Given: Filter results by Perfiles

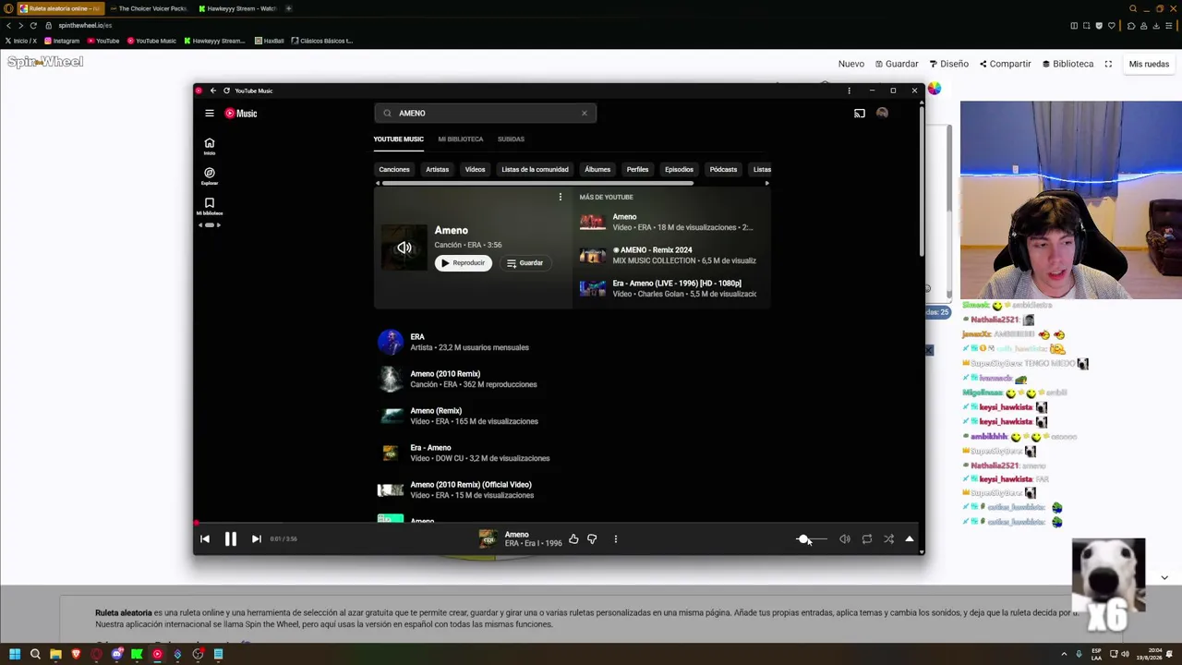Looking at the screenshot, I should 637,170.
